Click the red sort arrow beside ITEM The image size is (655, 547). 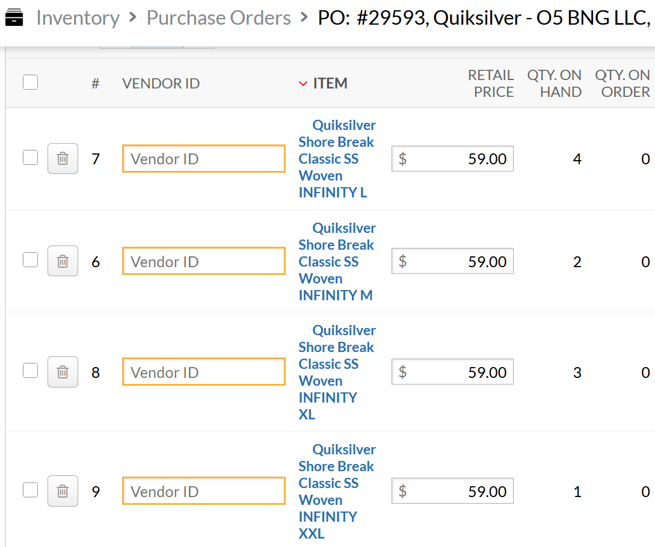(x=303, y=84)
